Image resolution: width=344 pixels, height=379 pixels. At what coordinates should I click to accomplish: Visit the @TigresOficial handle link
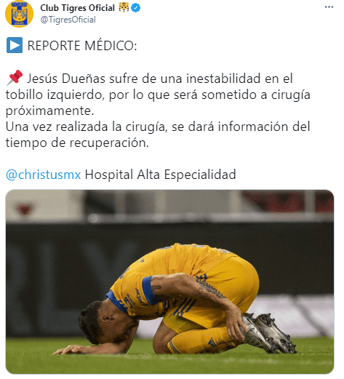(x=68, y=20)
